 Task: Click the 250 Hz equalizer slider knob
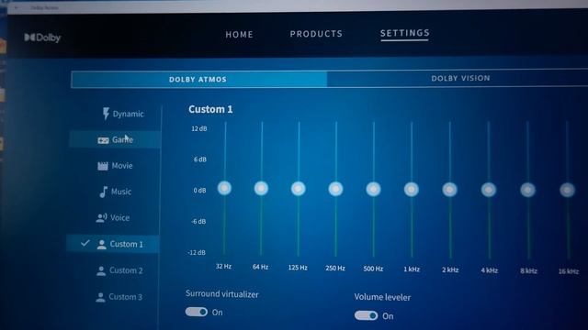(335, 189)
